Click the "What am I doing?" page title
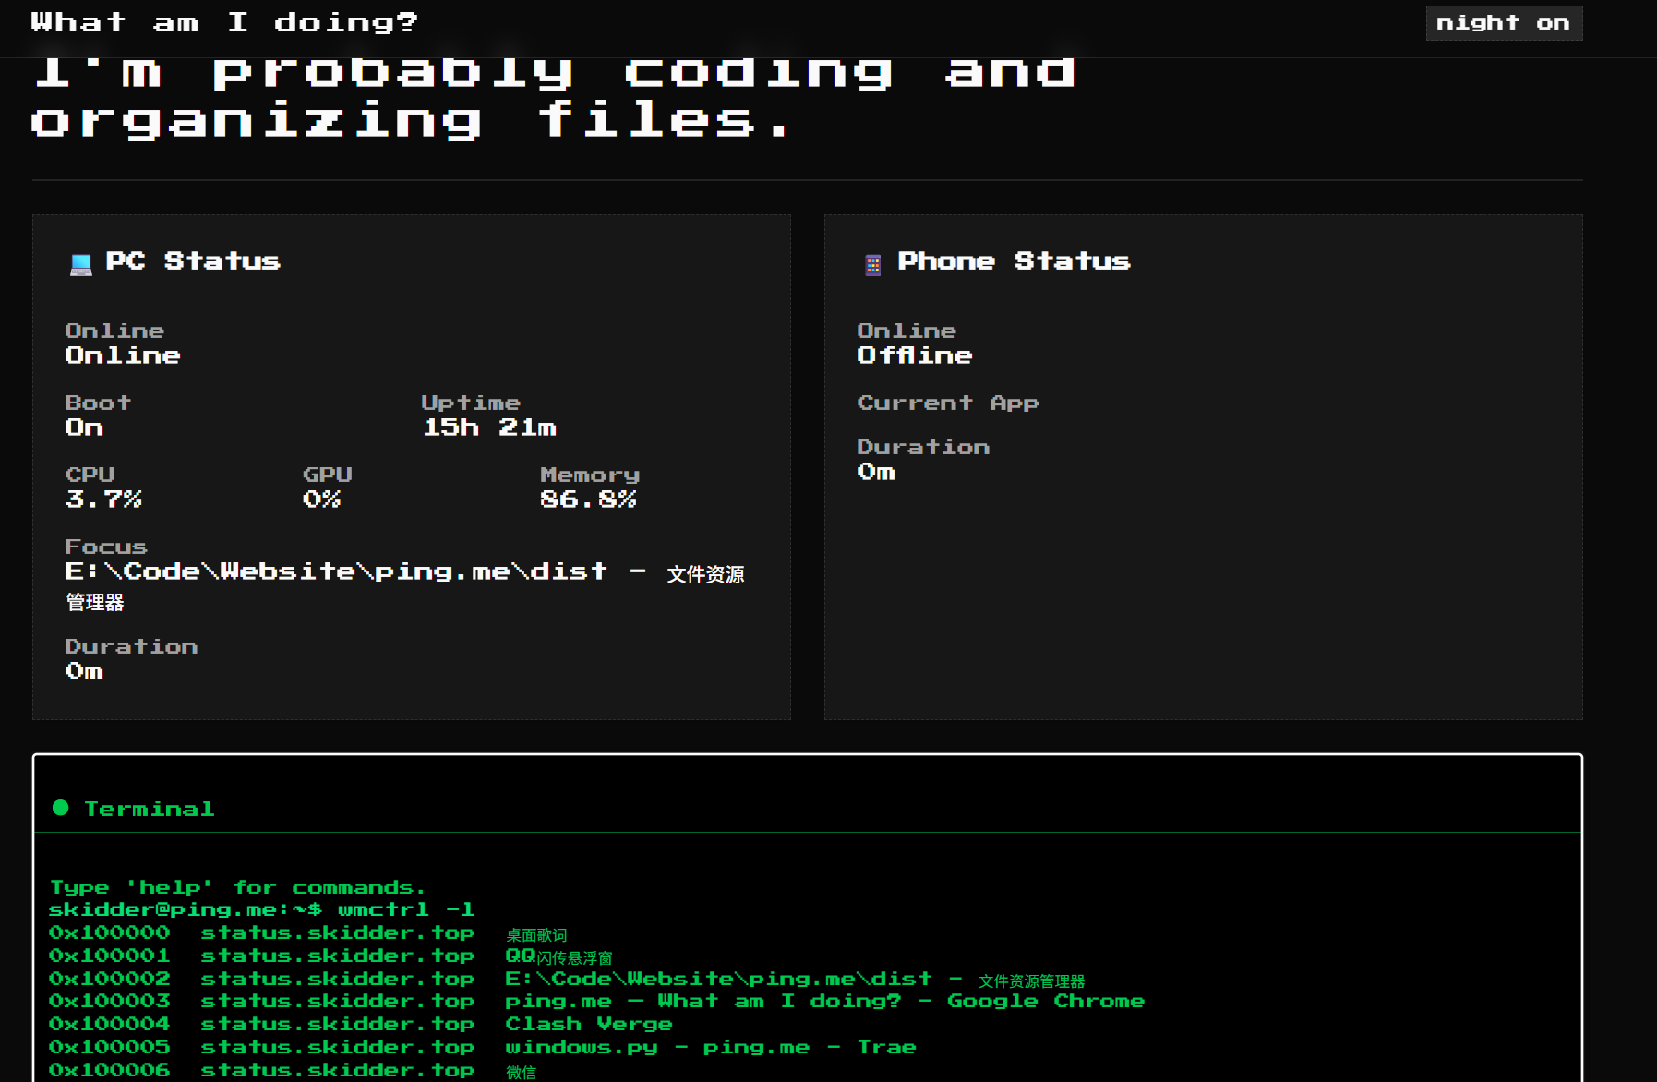The width and height of the screenshot is (1657, 1082). (x=224, y=22)
